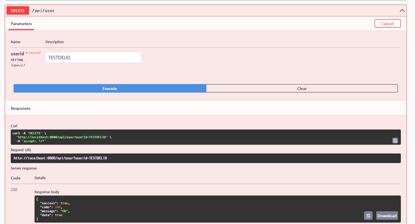Click the userId parameter name
415x224 pixels.
point(17,54)
